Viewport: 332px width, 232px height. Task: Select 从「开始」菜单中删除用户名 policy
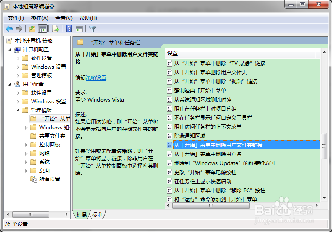click(x=208, y=154)
